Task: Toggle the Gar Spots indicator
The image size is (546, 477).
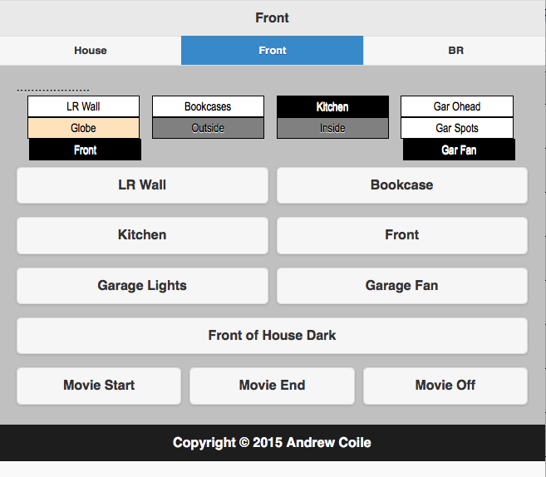Action: pyautogui.click(x=457, y=128)
